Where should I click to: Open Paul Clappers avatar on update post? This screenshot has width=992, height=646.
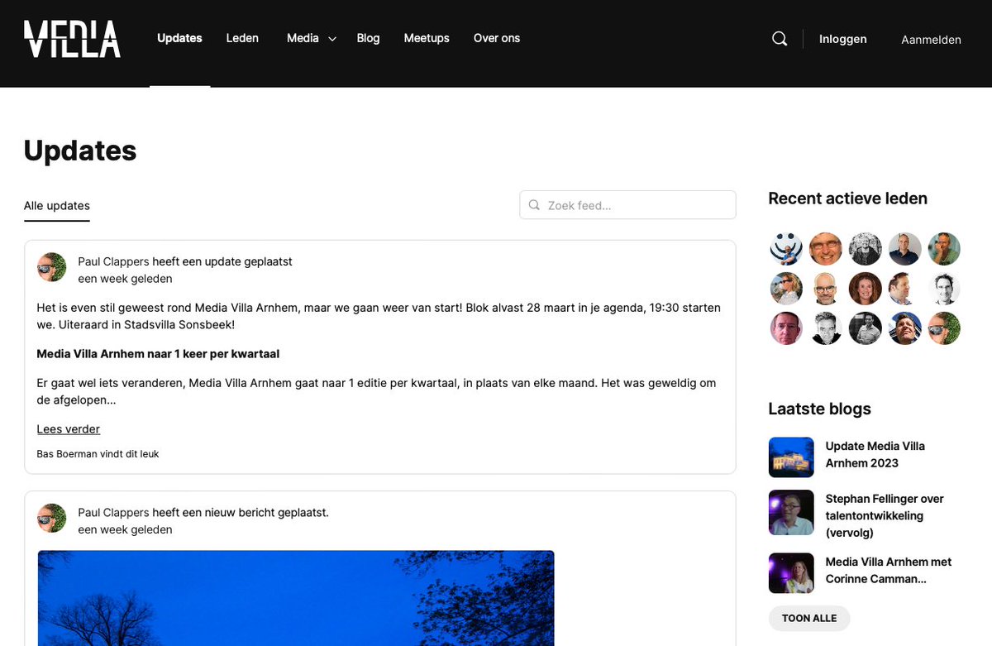[x=52, y=267]
